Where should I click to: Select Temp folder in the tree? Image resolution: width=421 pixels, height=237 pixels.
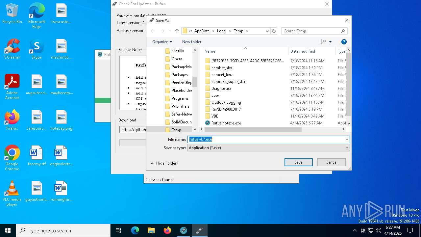coord(176,130)
